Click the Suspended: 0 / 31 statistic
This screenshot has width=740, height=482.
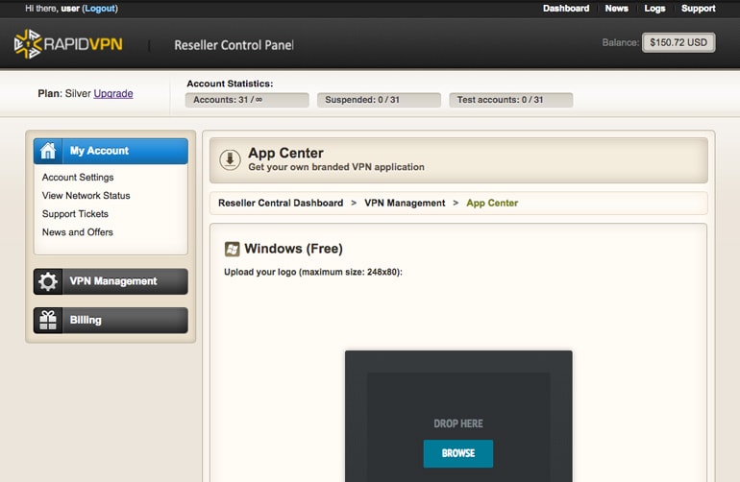(379, 100)
